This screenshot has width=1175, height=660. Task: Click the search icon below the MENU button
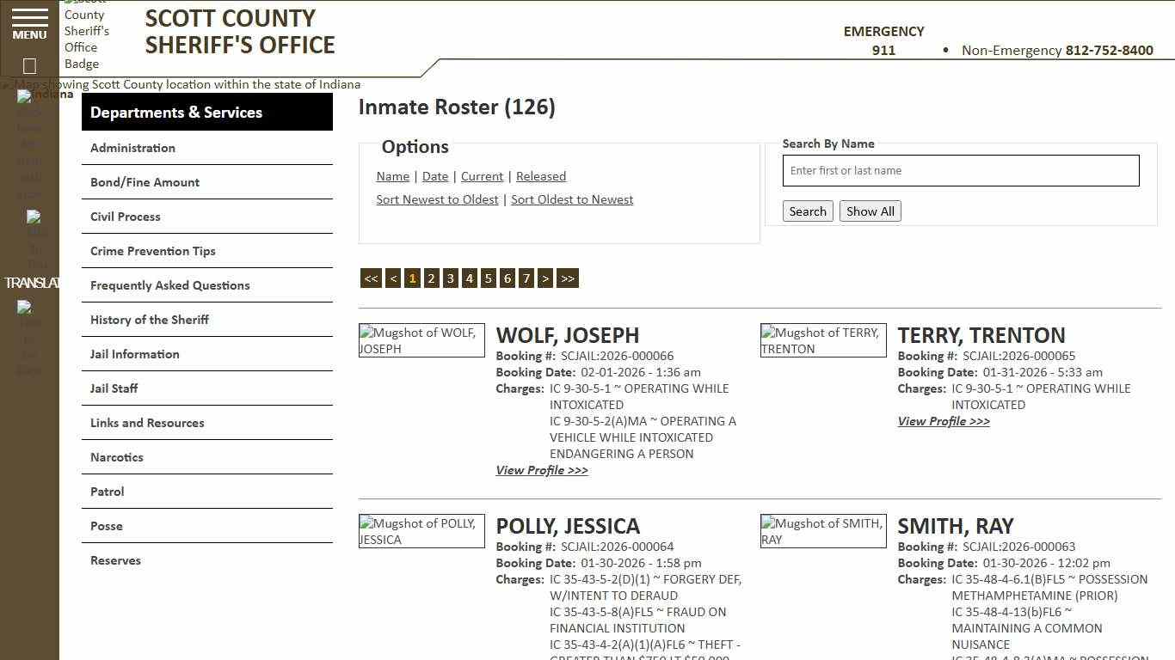click(x=28, y=65)
